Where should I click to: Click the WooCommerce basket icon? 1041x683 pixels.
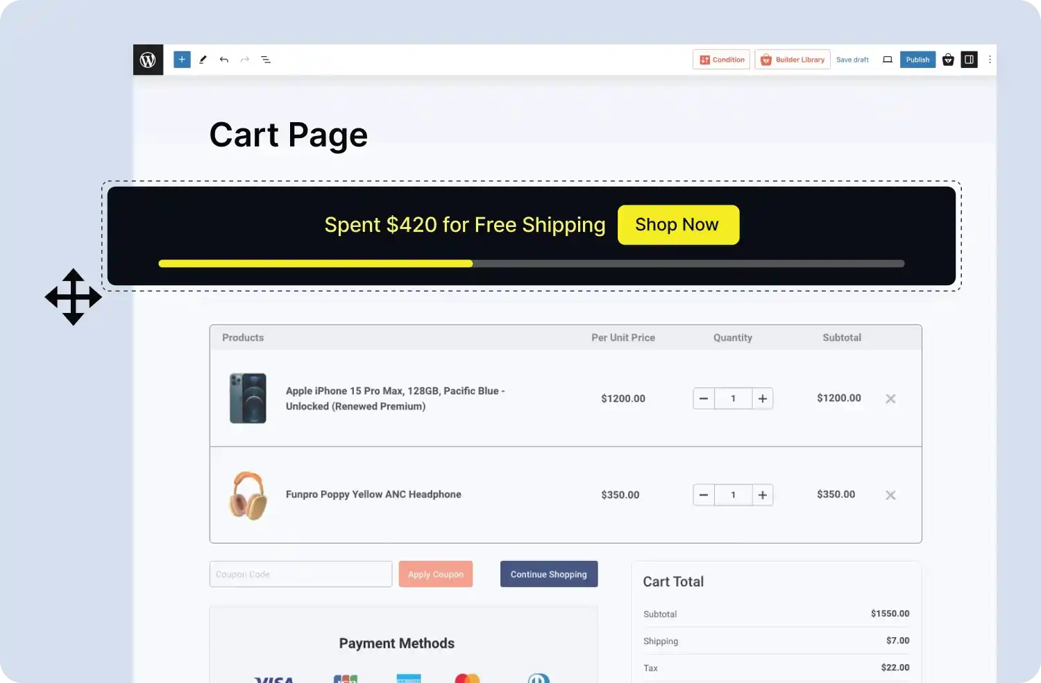click(948, 59)
